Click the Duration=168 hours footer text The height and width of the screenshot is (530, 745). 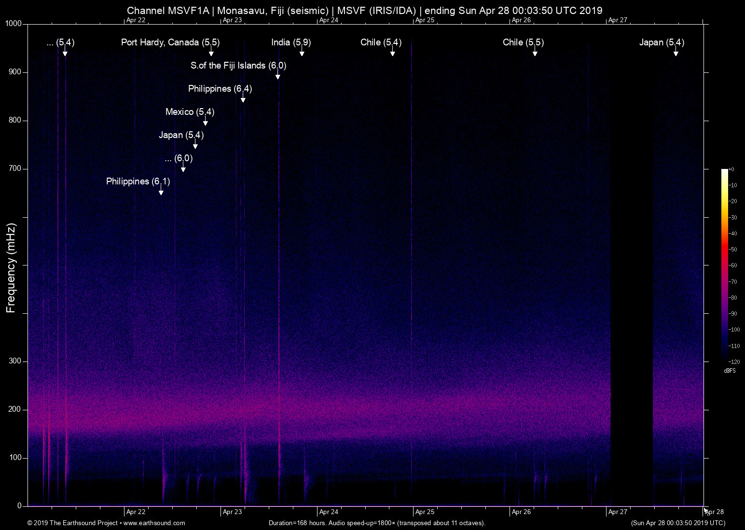[x=376, y=523]
